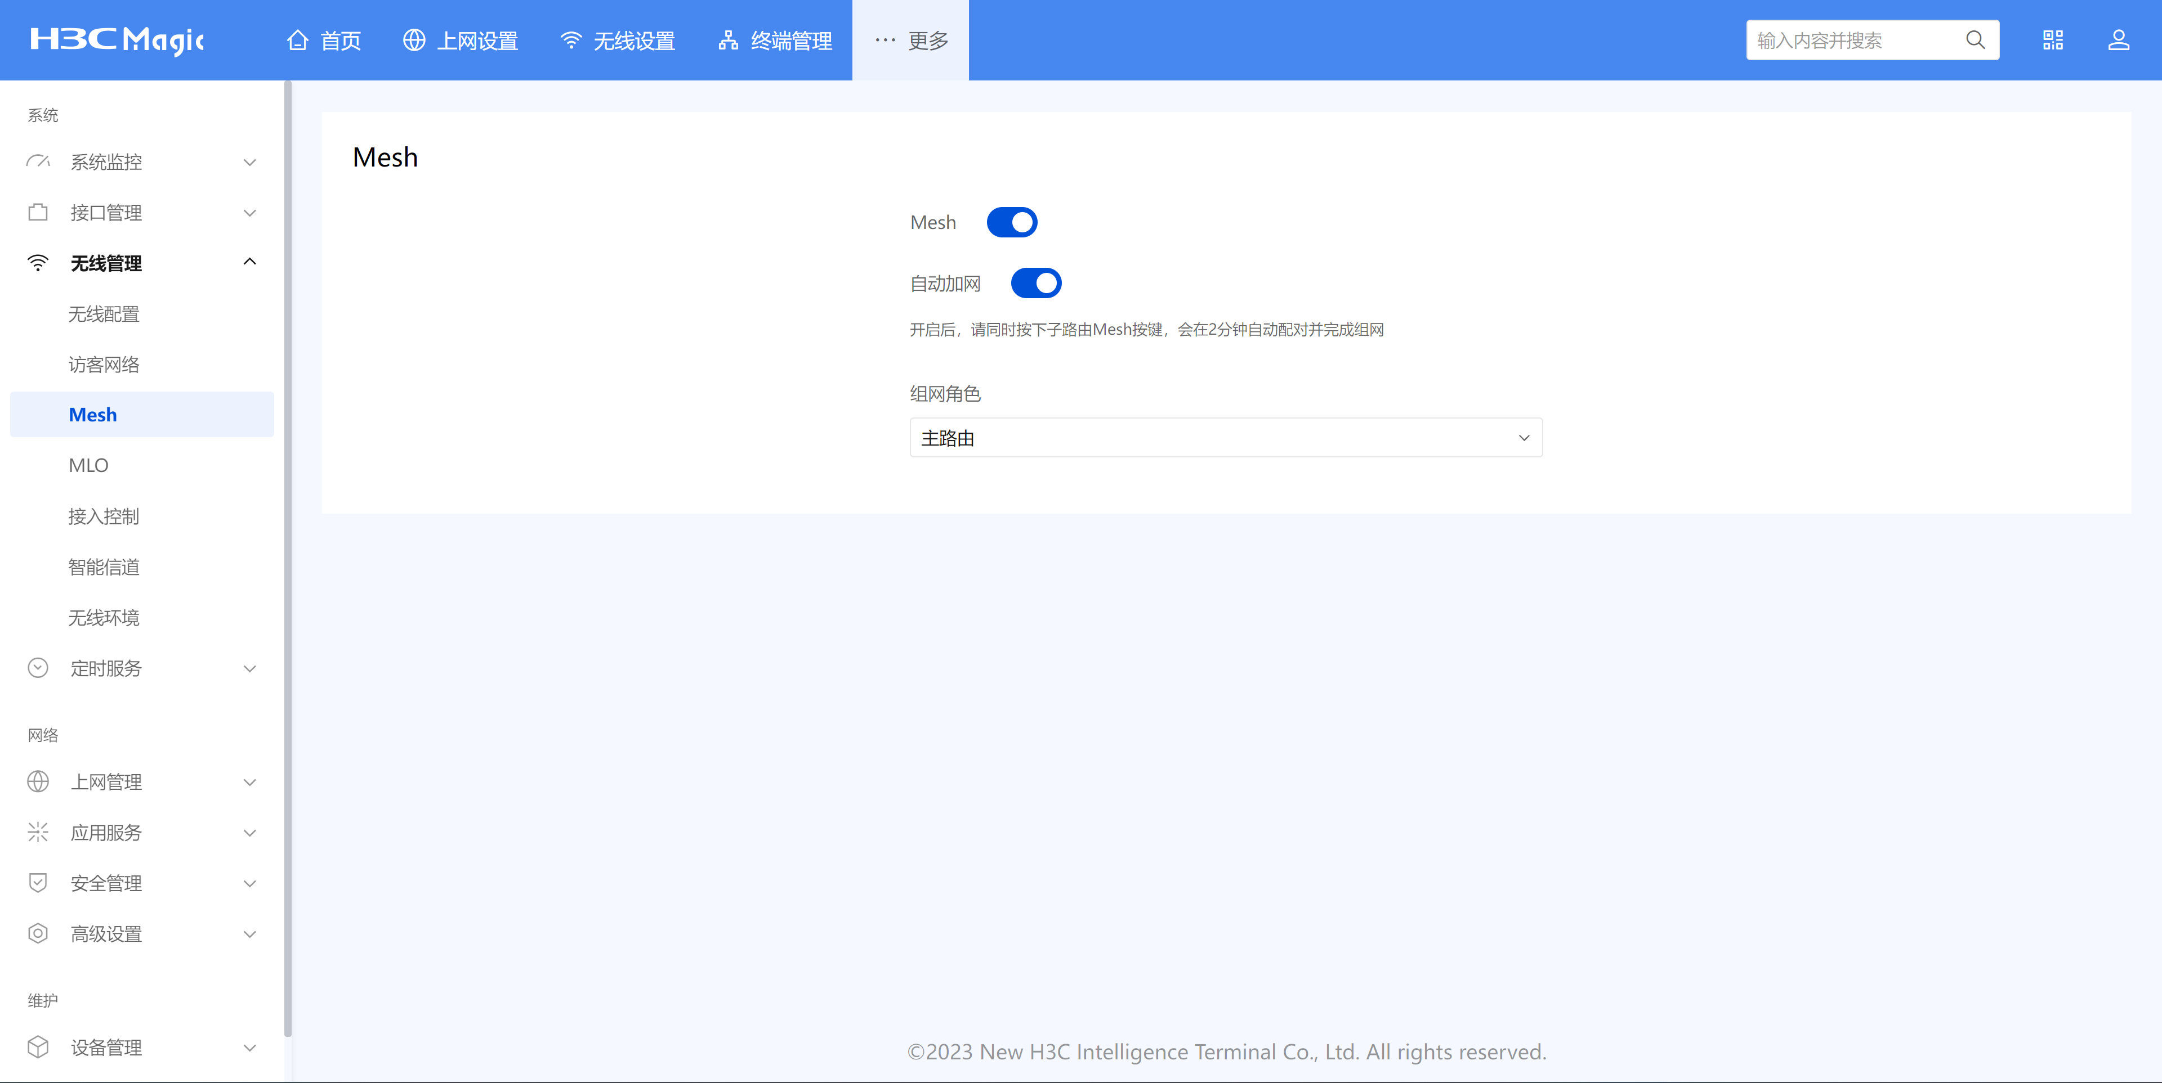The height and width of the screenshot is (1083, 2162).
Task: Open 无线配置 in the sidebar
Action: tap(142, 314)
